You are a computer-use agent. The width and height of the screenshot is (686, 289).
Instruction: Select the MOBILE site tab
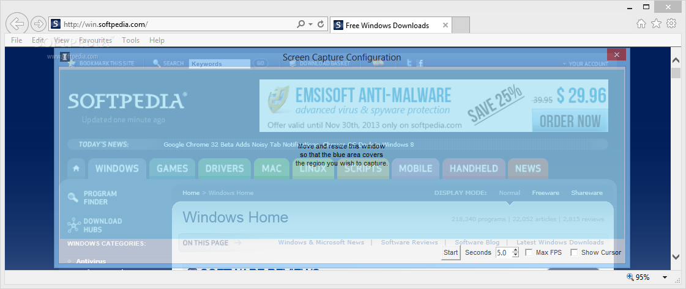415,169
